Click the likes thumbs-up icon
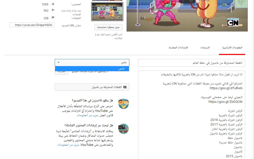This screenshot has width=254, height=159. (x=53, y=4)
